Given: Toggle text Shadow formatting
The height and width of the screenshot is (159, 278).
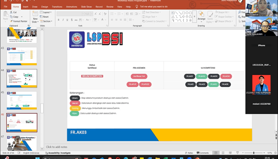Looking at the screenshot, I should pyautogui.click(x=72, y=20).
